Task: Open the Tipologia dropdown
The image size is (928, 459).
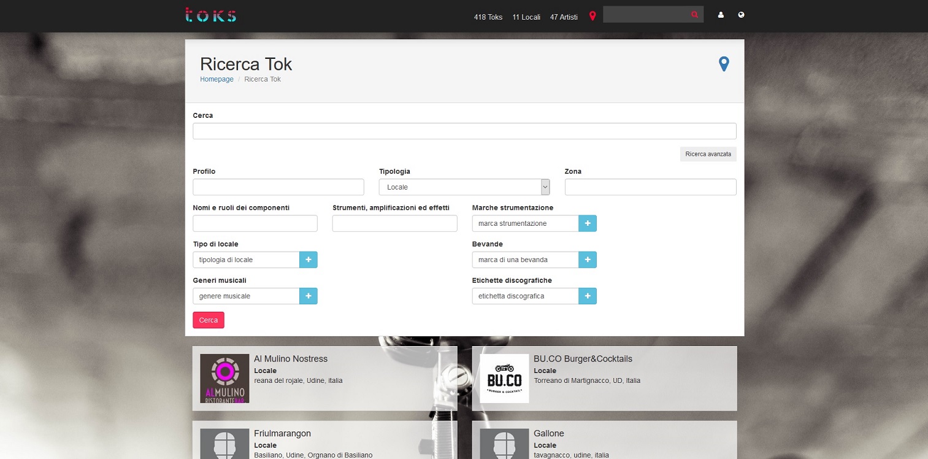Action: pos(464,187)
